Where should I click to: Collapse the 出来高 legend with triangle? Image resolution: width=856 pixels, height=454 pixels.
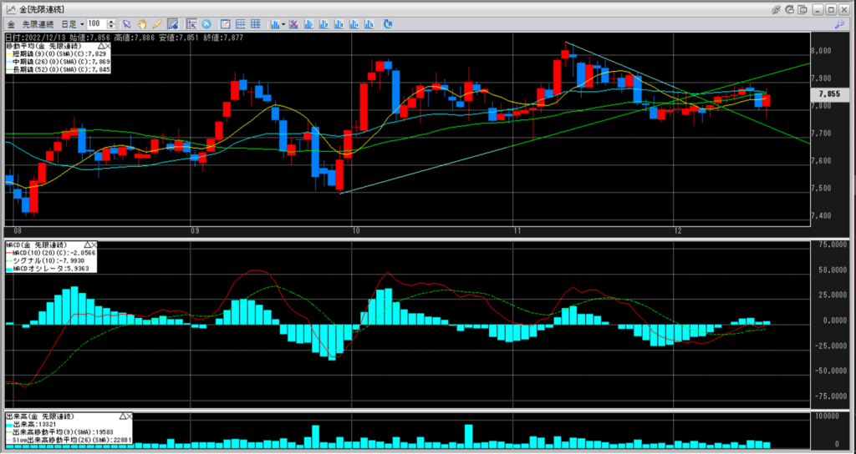(123, 416)
